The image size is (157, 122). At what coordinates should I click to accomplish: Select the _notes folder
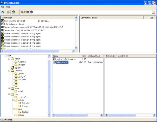coord(21,73)
